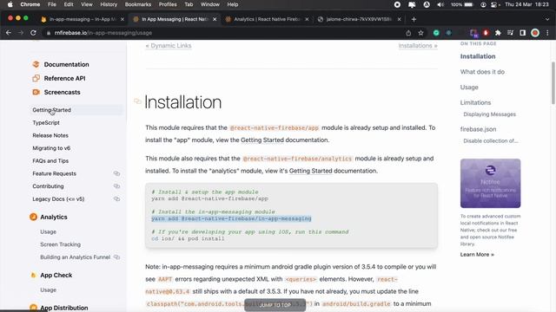This screenshot has height=312, width=556.
Task: Bookmark this page with the star icon
Action: point(420,33)
